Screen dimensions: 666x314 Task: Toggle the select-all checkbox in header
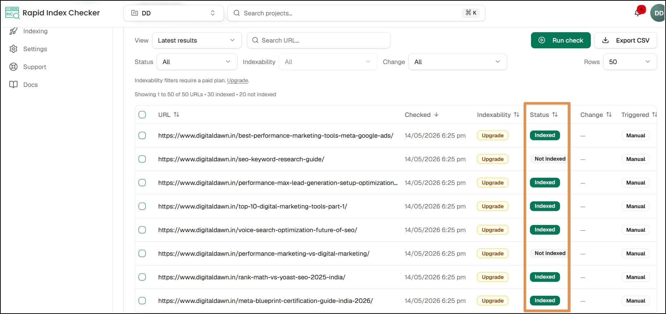click(x=142, y=115)
